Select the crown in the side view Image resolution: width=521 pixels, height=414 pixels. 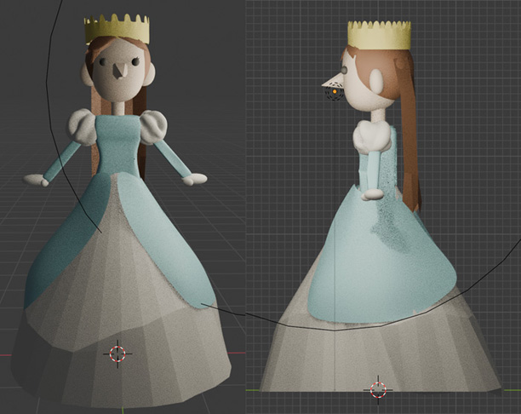pyautogui.click(x=379, y=36)
